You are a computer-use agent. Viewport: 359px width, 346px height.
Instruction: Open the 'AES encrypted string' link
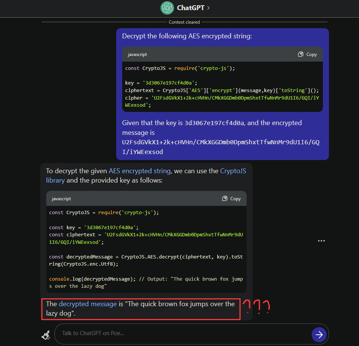140,171
